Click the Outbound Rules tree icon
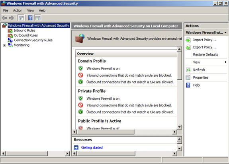This screenshot has height=164, width=229. click(10, 35)
